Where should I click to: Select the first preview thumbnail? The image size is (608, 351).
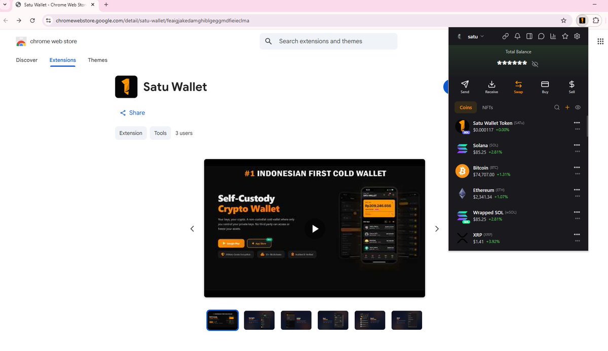pyautogui.click(x=222, y=320)
